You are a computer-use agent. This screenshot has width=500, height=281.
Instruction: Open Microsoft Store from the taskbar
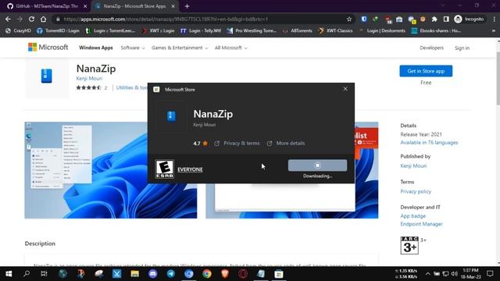tap(279, 274)
